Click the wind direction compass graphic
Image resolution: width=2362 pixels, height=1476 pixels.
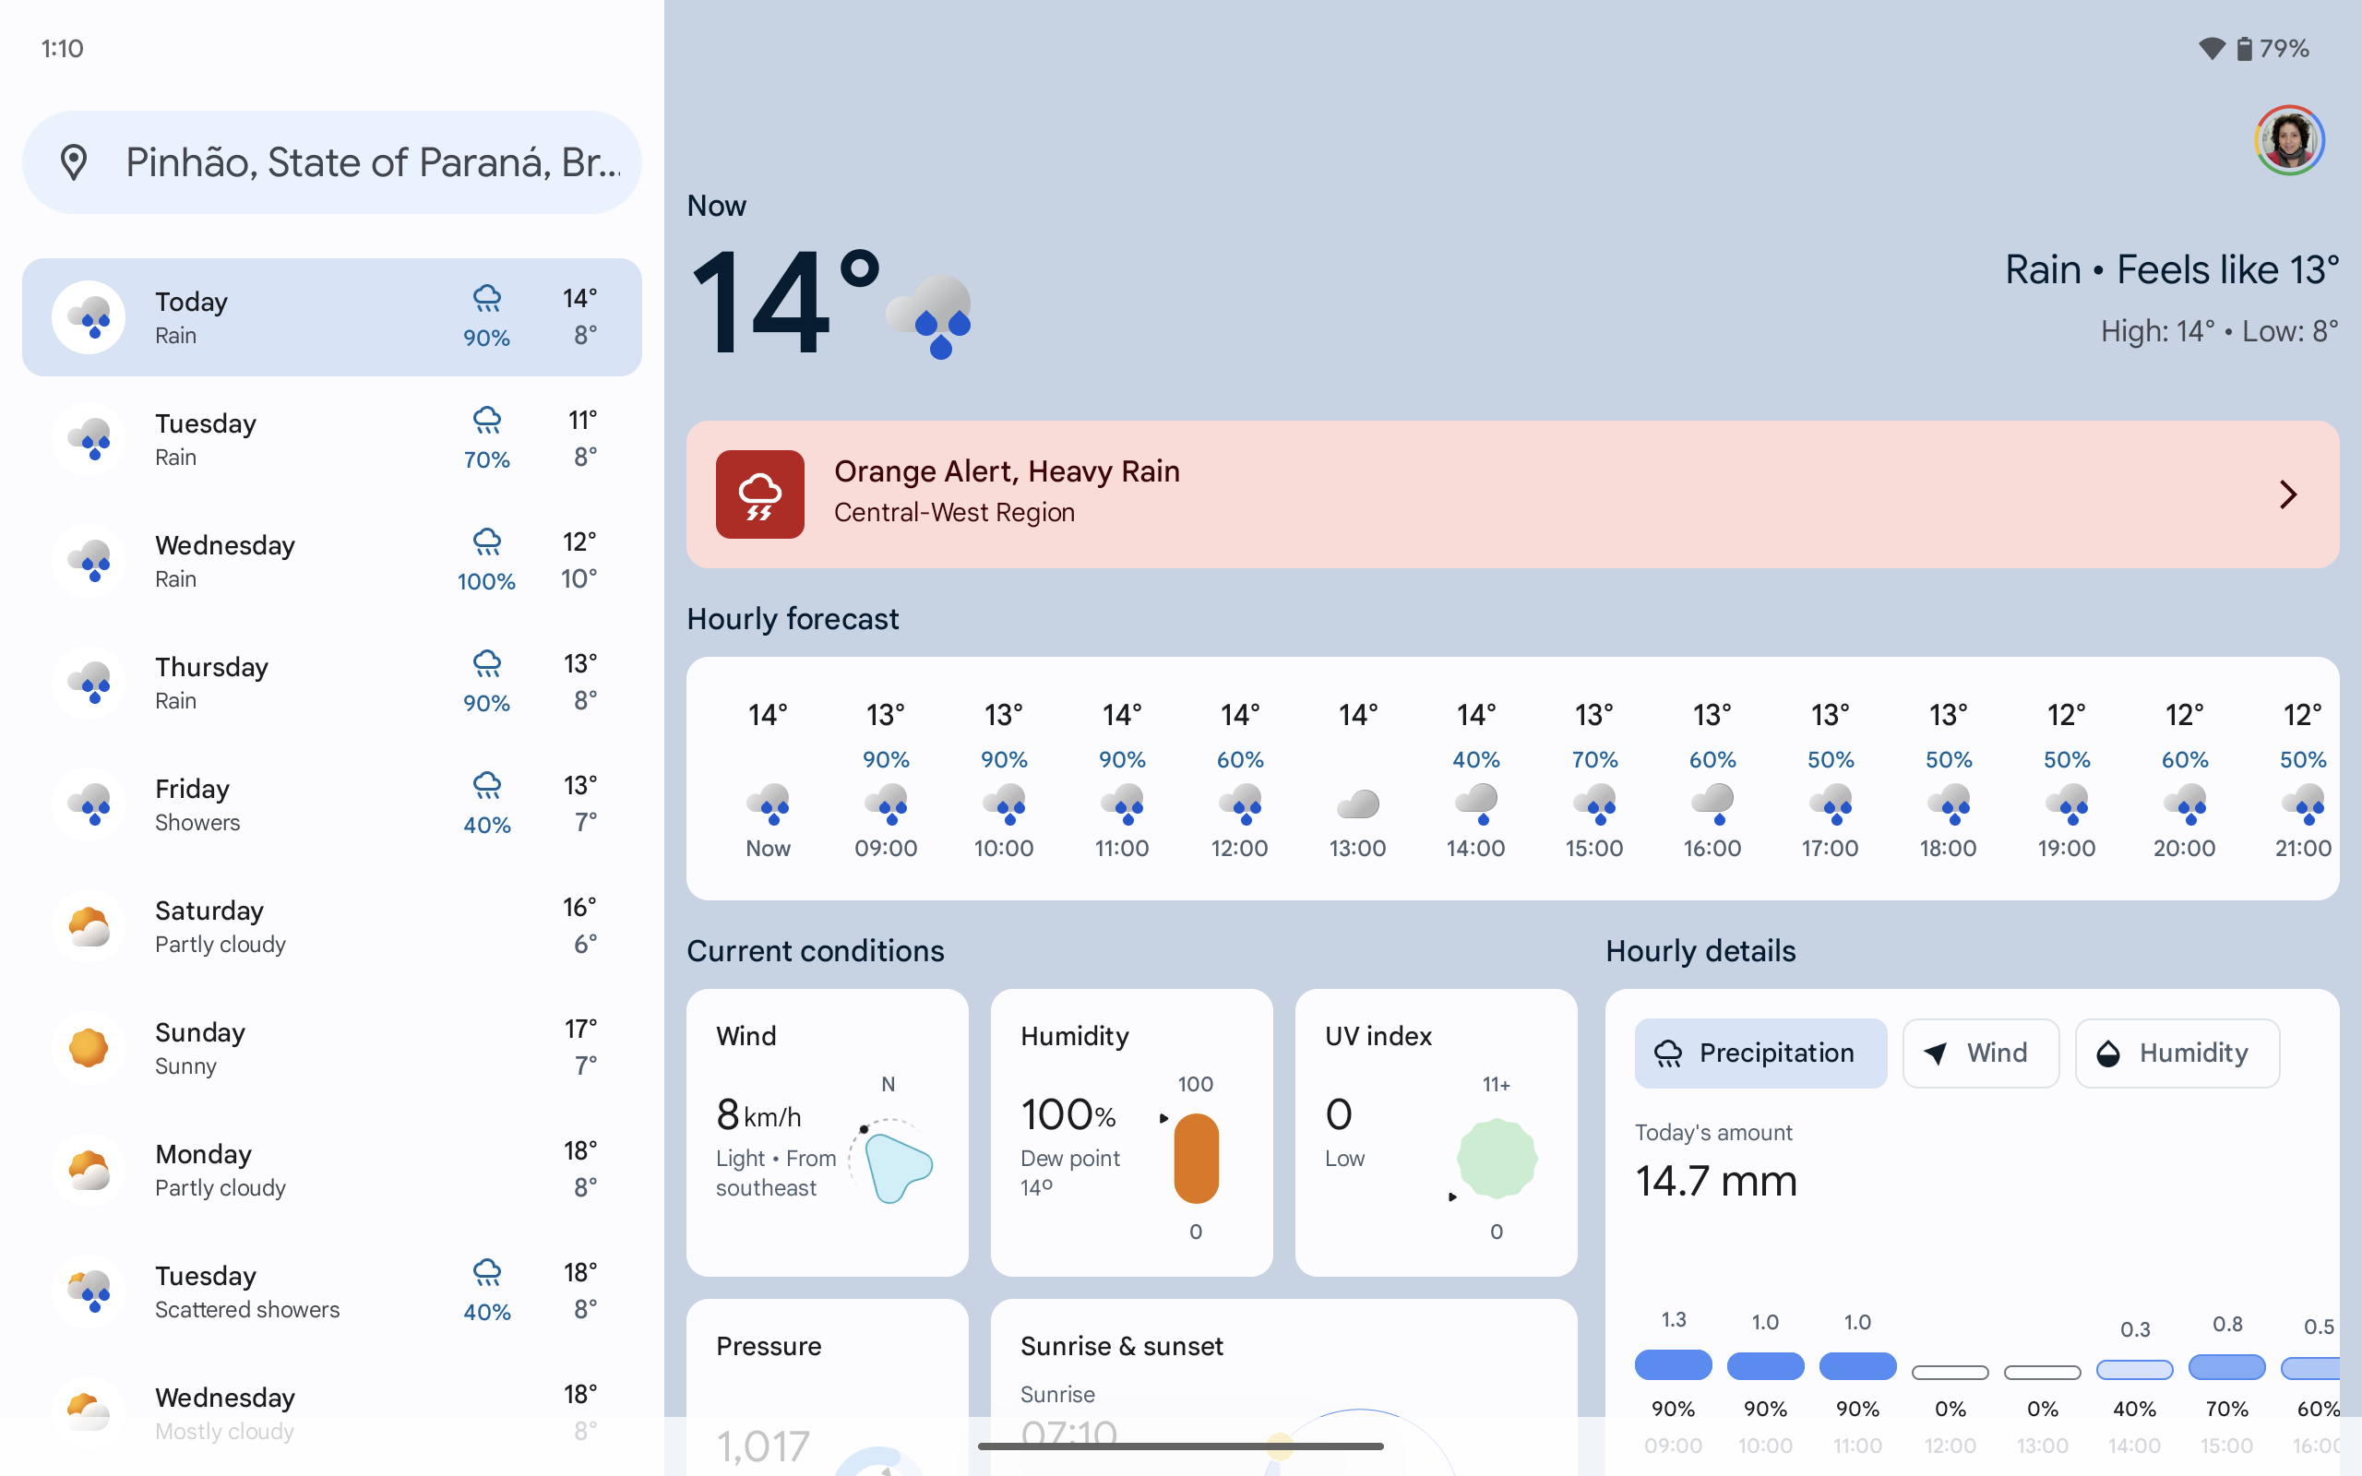click(892, 1161)
